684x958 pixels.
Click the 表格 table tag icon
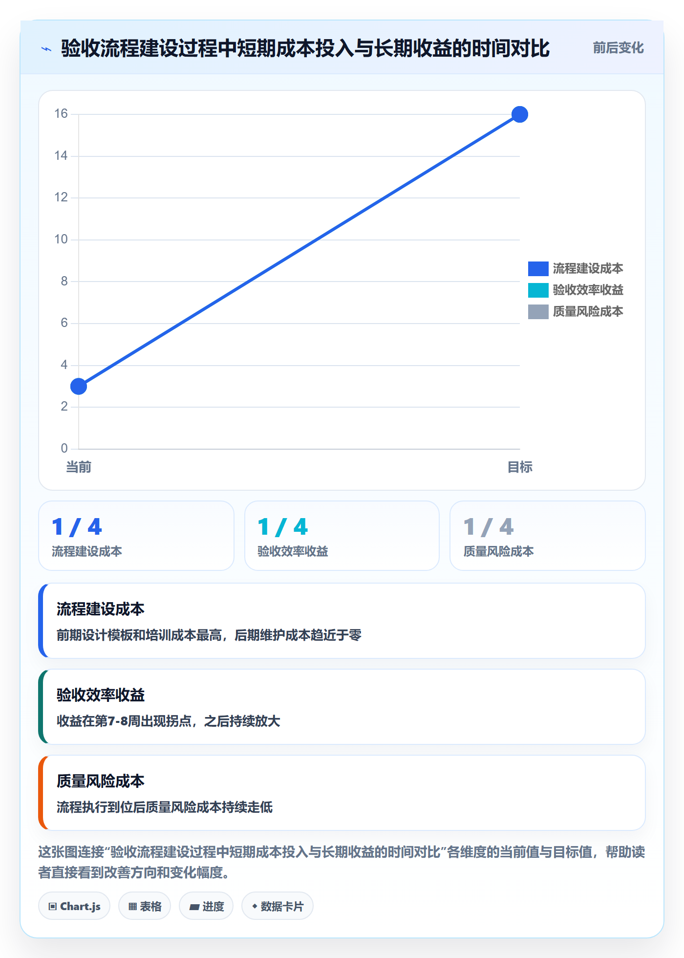132,907
